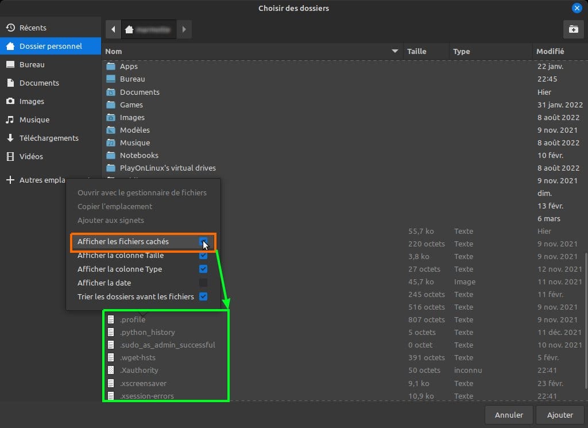Click the home icon in path bar
588x428 pixels.
tap(129, 29)
